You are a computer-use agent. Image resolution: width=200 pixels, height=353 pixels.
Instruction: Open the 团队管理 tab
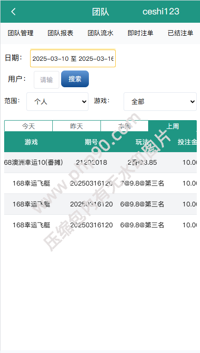coord(20,33)
